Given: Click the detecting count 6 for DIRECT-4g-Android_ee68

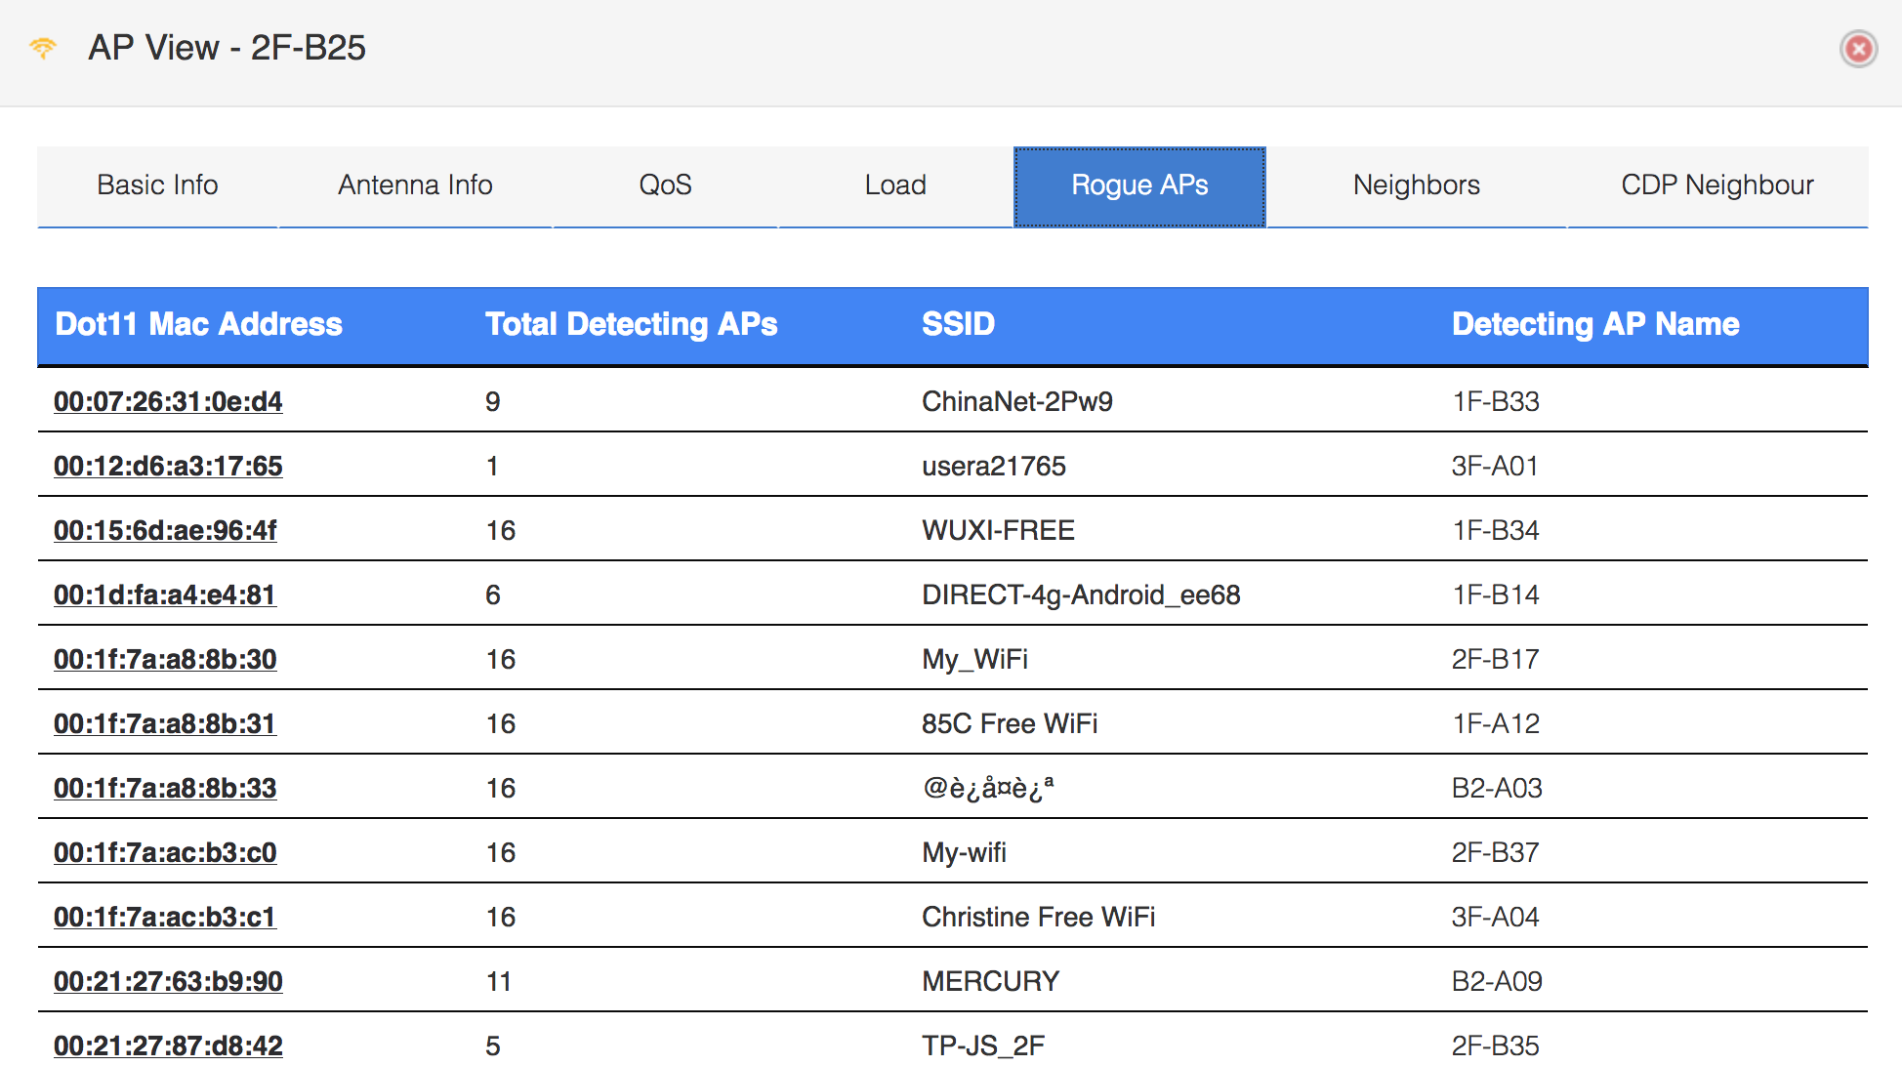Looking at the screenshot, I should tap(493, 594).
